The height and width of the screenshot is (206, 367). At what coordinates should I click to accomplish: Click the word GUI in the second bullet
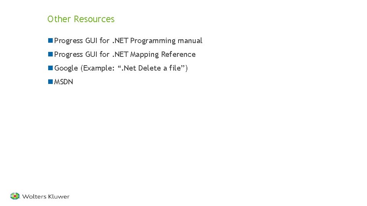pyautogui.click(x=91, y=55)
